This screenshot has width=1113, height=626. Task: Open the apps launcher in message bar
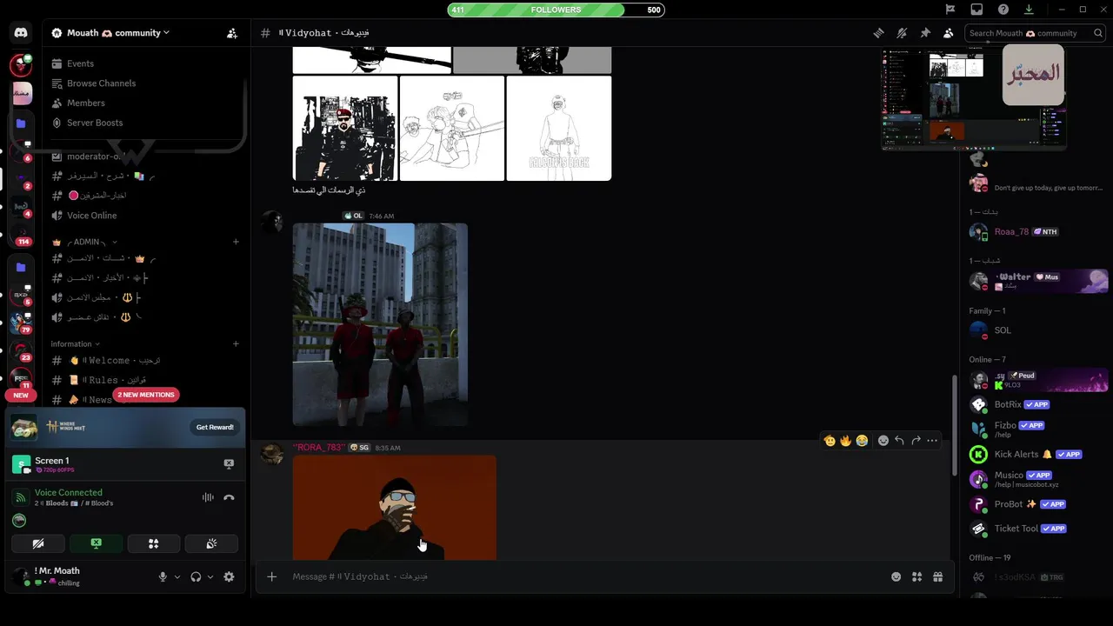click(916, 576)
